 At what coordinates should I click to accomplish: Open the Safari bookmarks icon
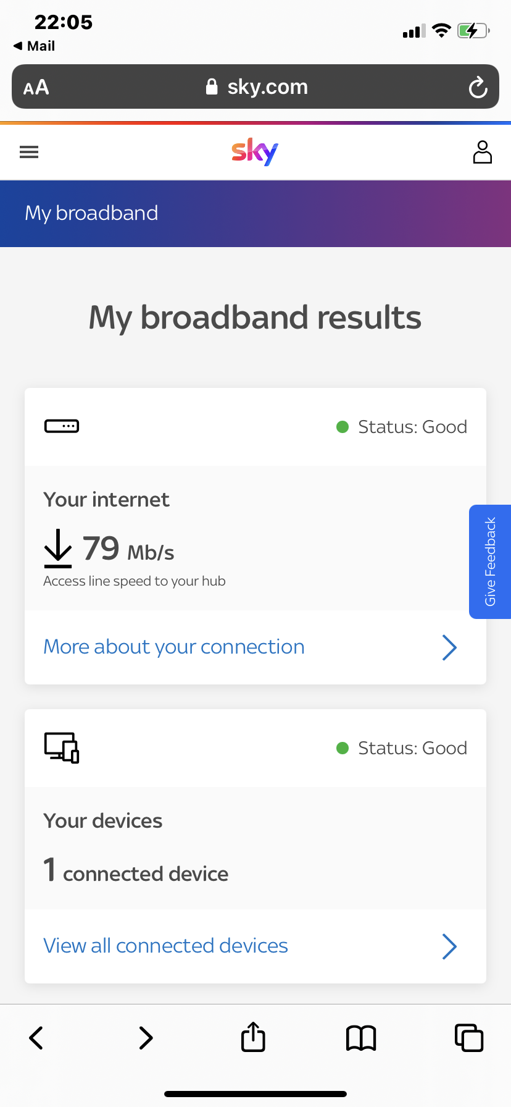pyautogui.click(x=360, y=1037)
